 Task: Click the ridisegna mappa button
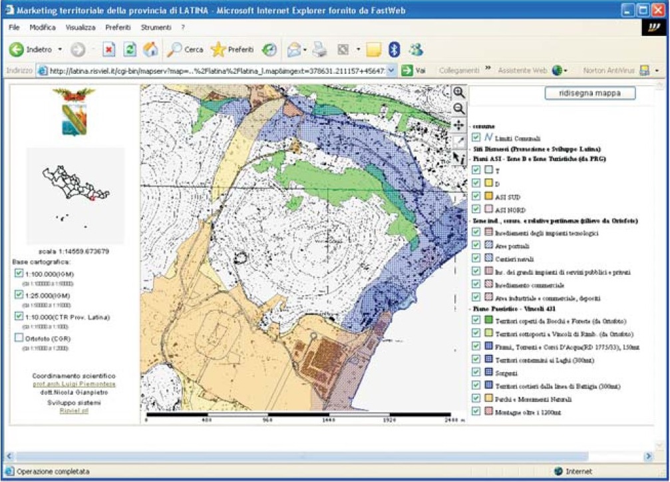pyautogui.click(x=589, y=93)
